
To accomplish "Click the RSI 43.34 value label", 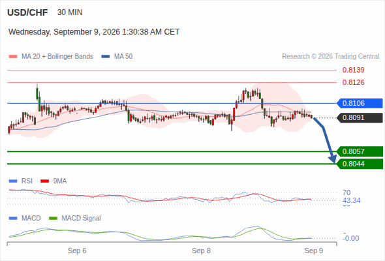I will coord(352,200).
